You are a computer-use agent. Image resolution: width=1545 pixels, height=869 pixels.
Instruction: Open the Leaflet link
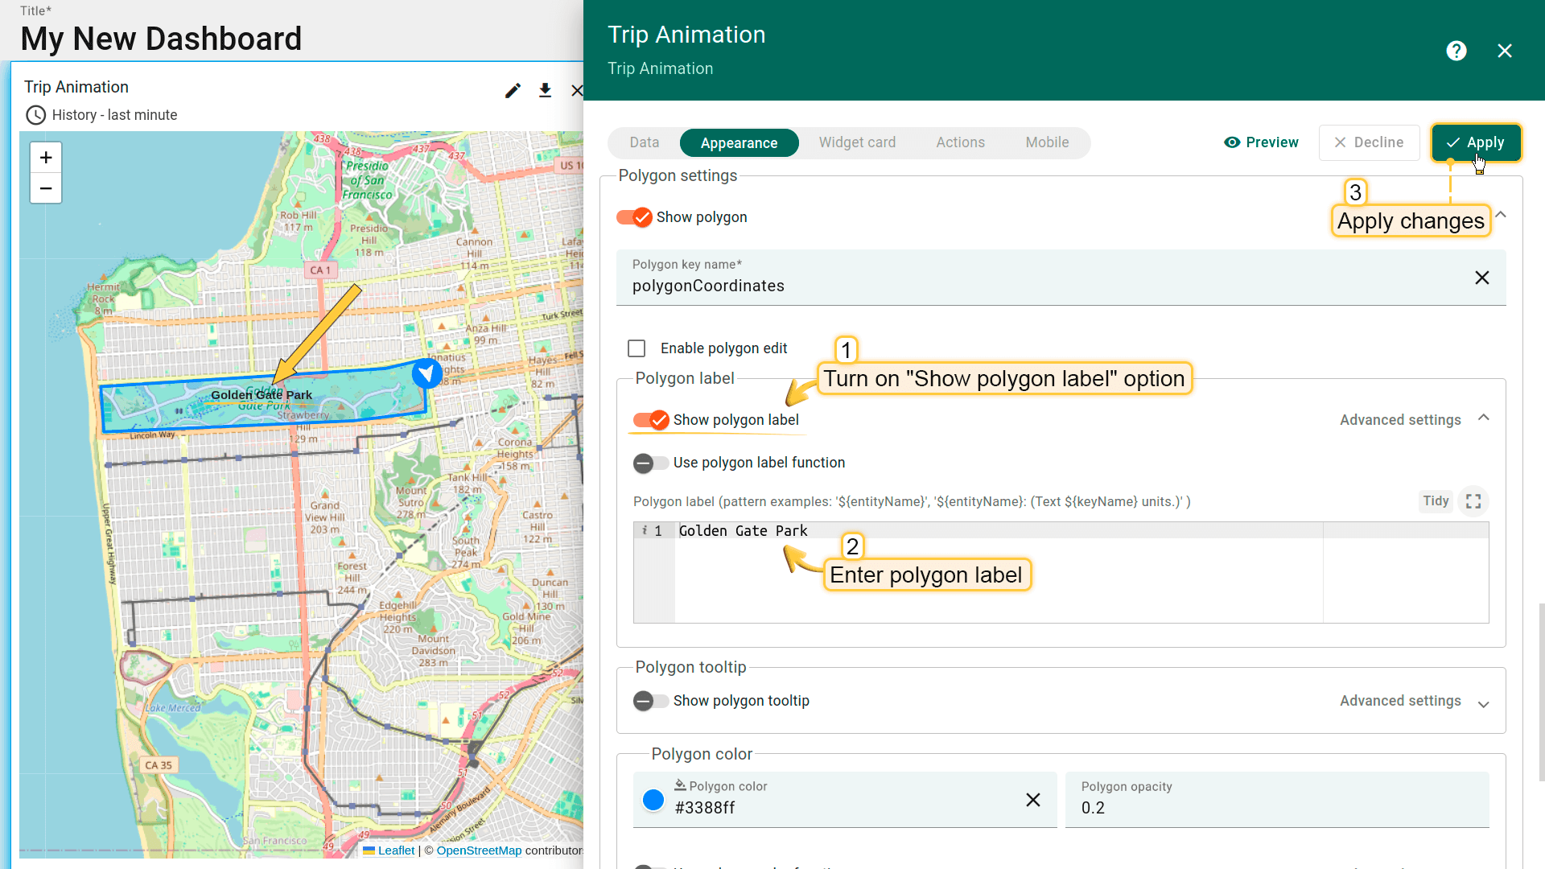coord(396,850)
